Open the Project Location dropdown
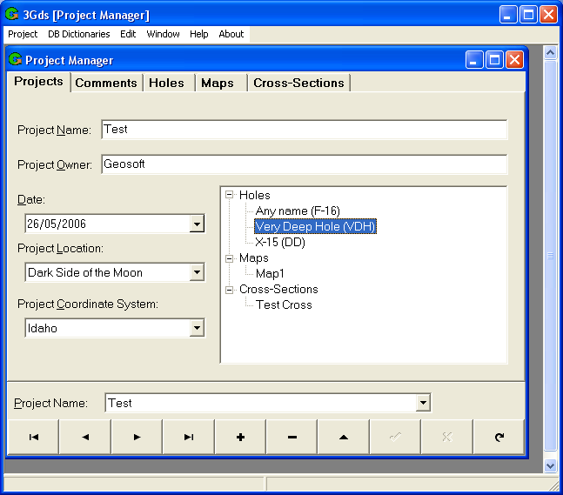The width and height of the screenshot is (563, 495). click(197, 272)
